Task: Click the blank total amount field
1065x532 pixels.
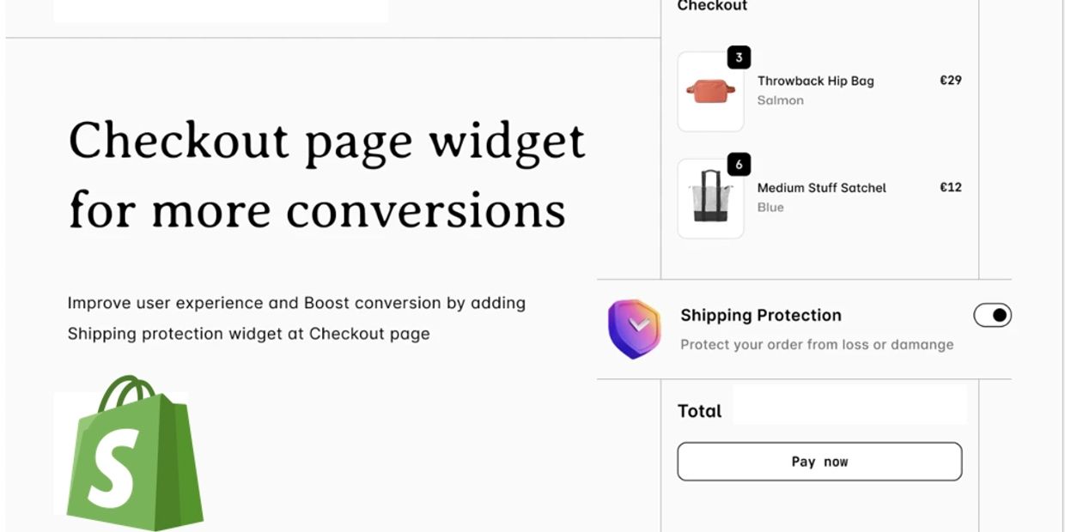Action: (x=849, y=405)
